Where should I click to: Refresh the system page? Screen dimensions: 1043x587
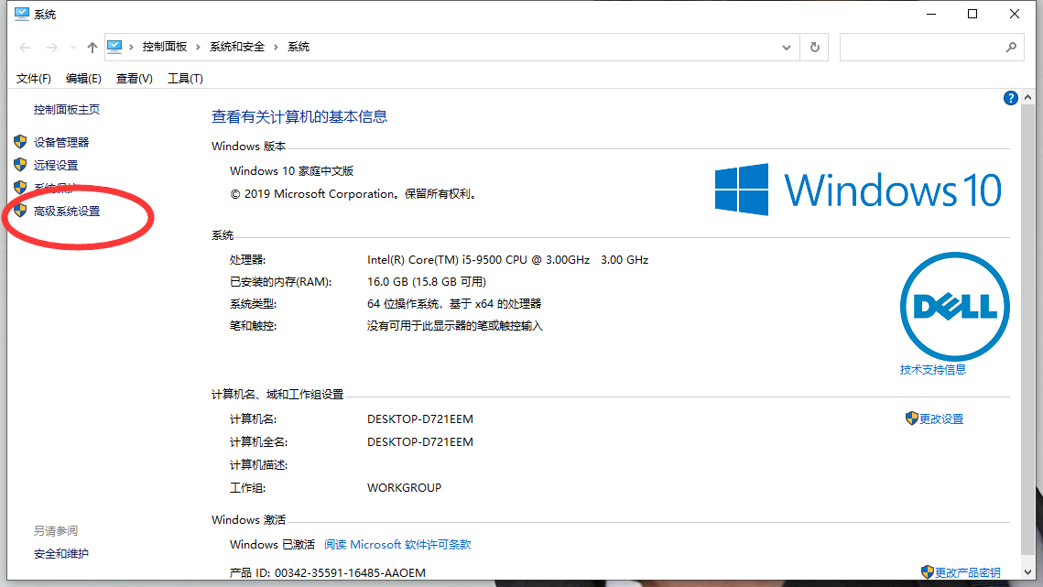[x=814, y=48]
